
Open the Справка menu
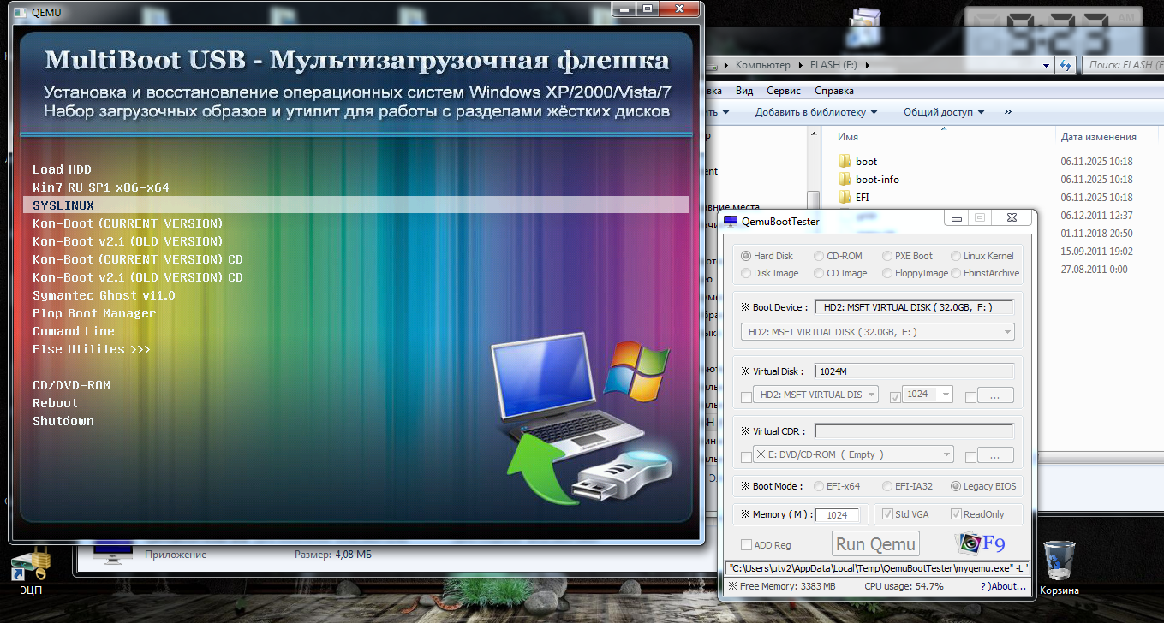pos(833,91)
